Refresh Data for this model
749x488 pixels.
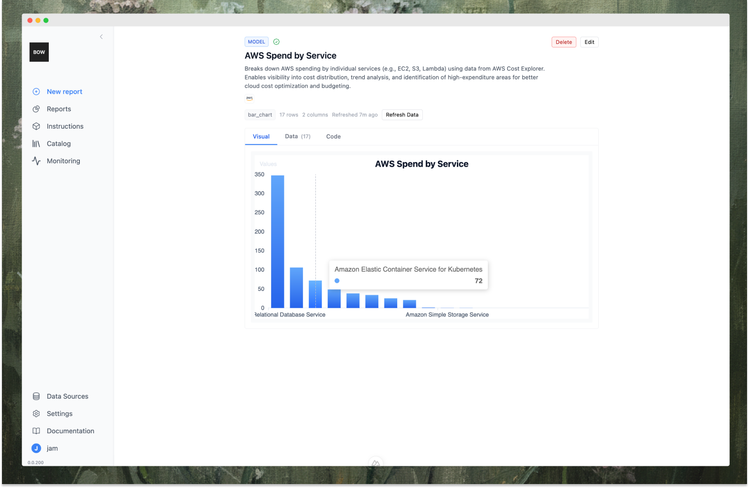[x=402, y=115]
